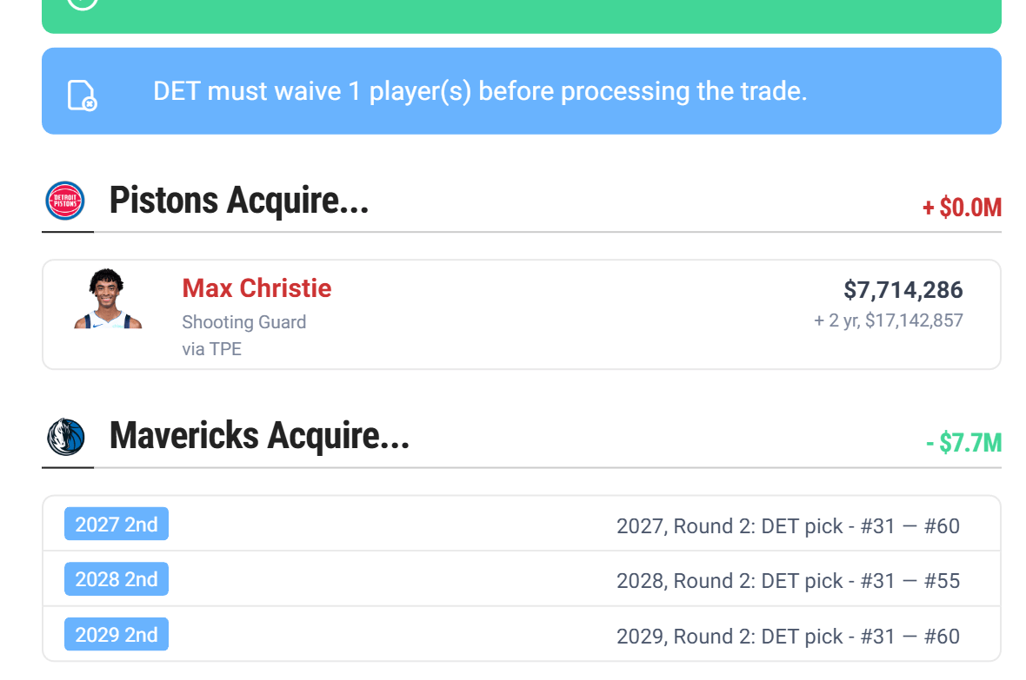This screenshot has width=1026, height=680.
Task: Select the 2027 2nd pick badge
Action: tap(117, 525)
